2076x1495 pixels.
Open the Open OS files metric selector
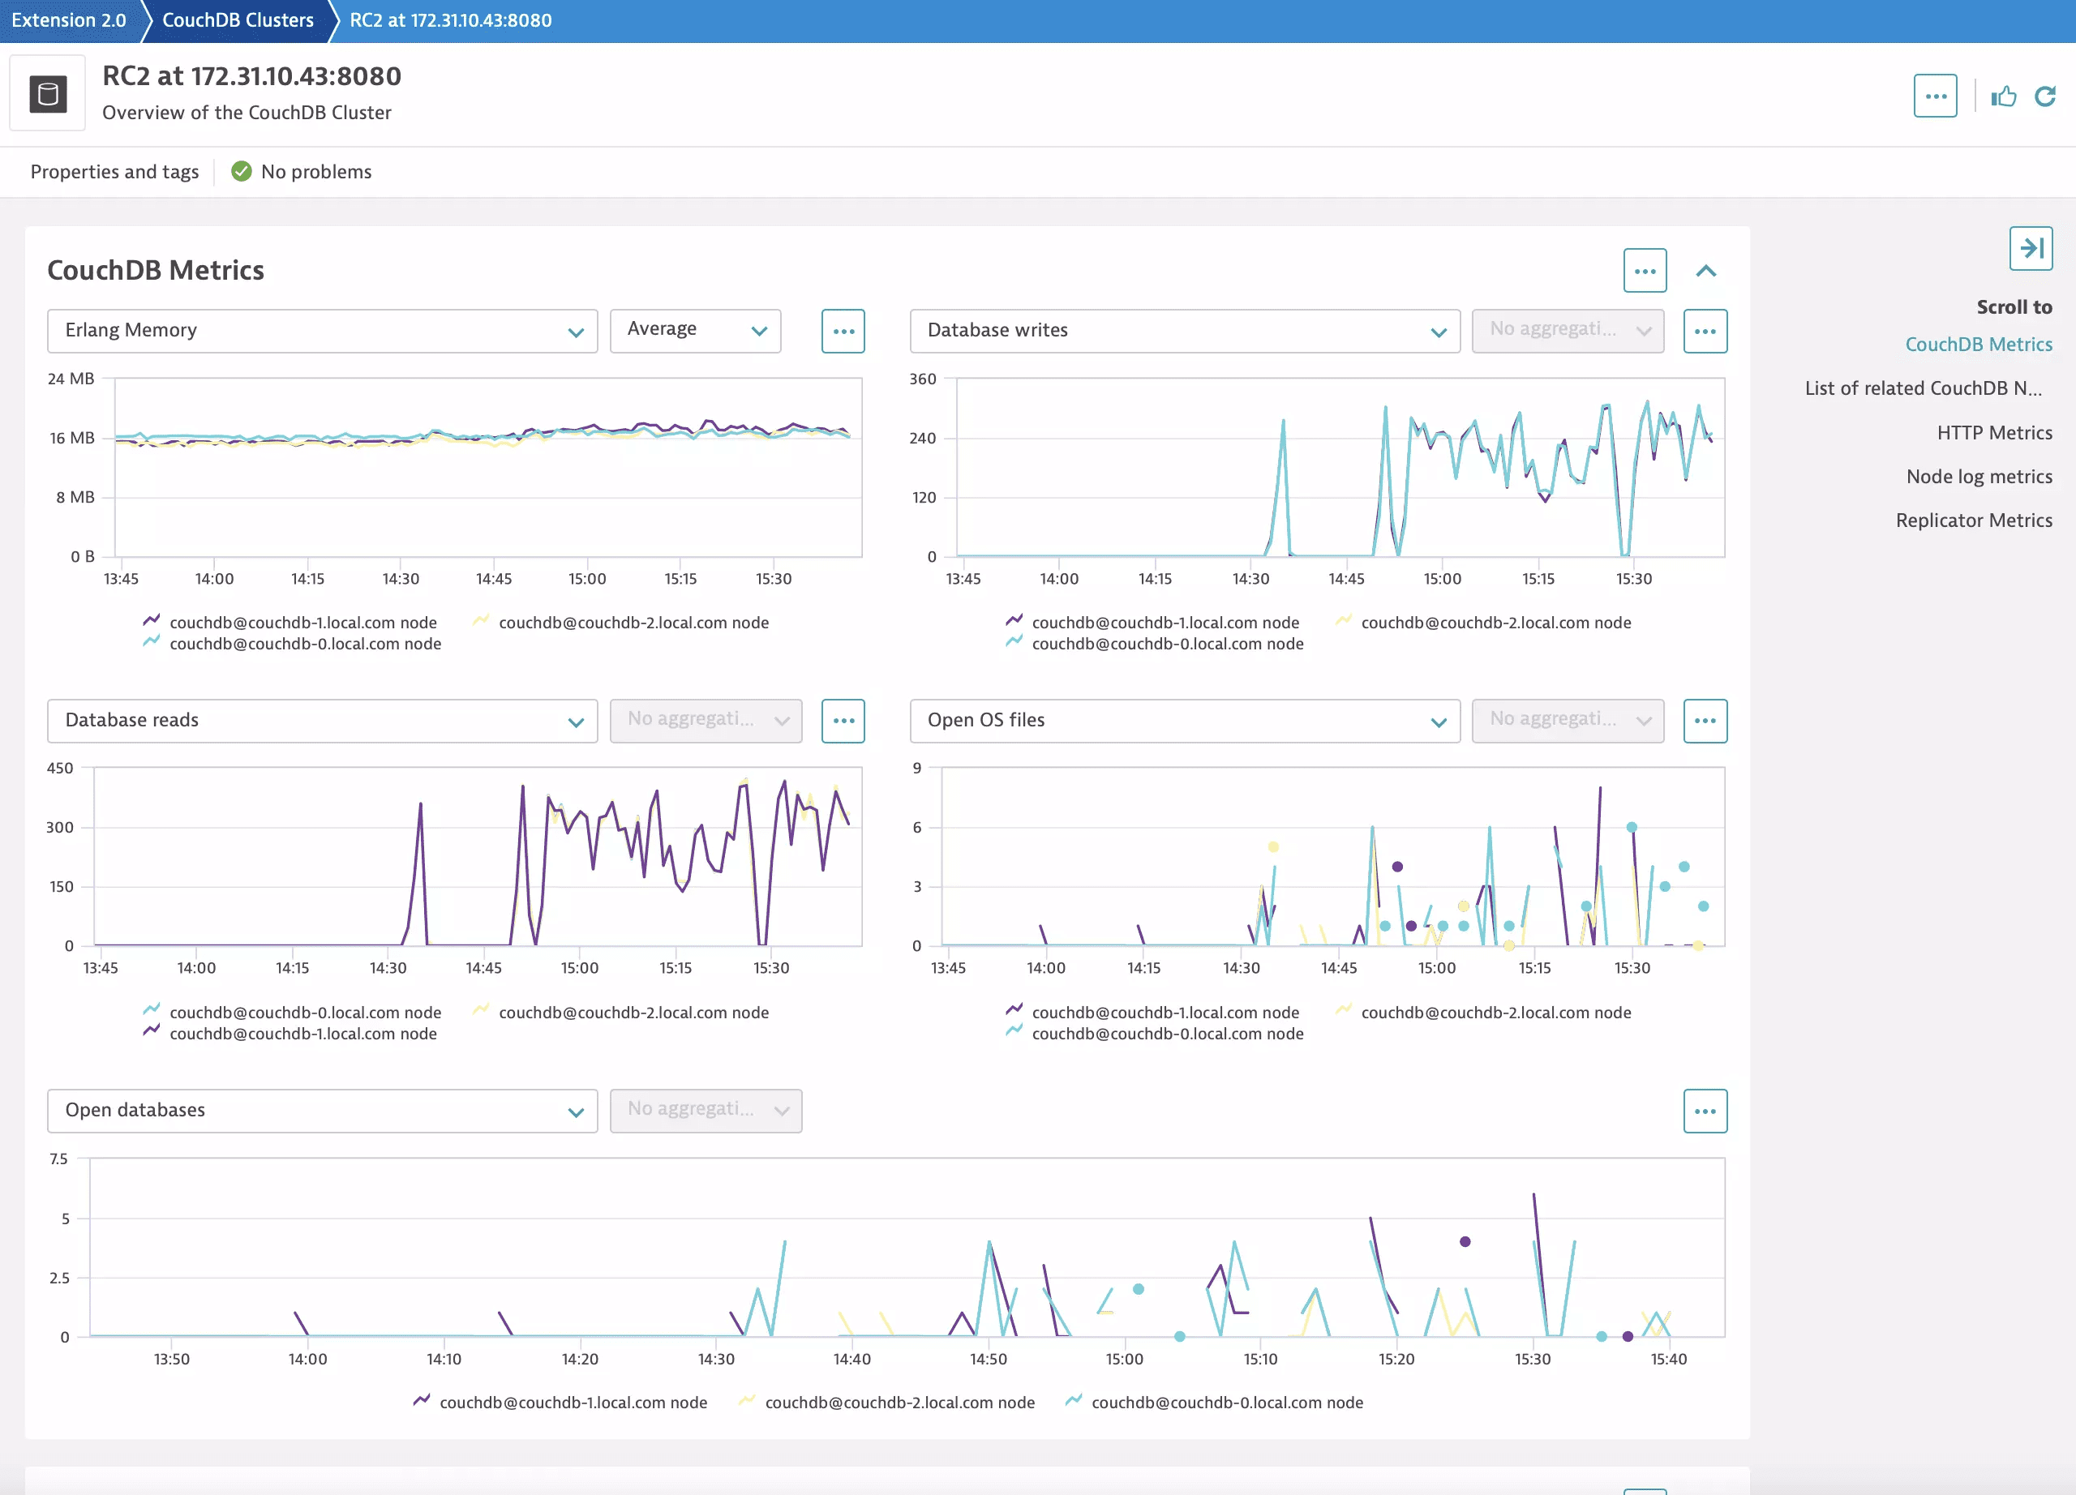pyautogui.click(x=1185, y=721)
